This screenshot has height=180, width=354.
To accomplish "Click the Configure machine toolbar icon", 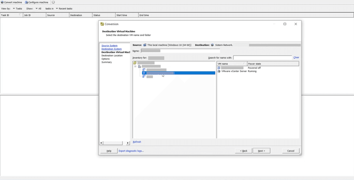I will pyautogui.click(x=26, y=2).
